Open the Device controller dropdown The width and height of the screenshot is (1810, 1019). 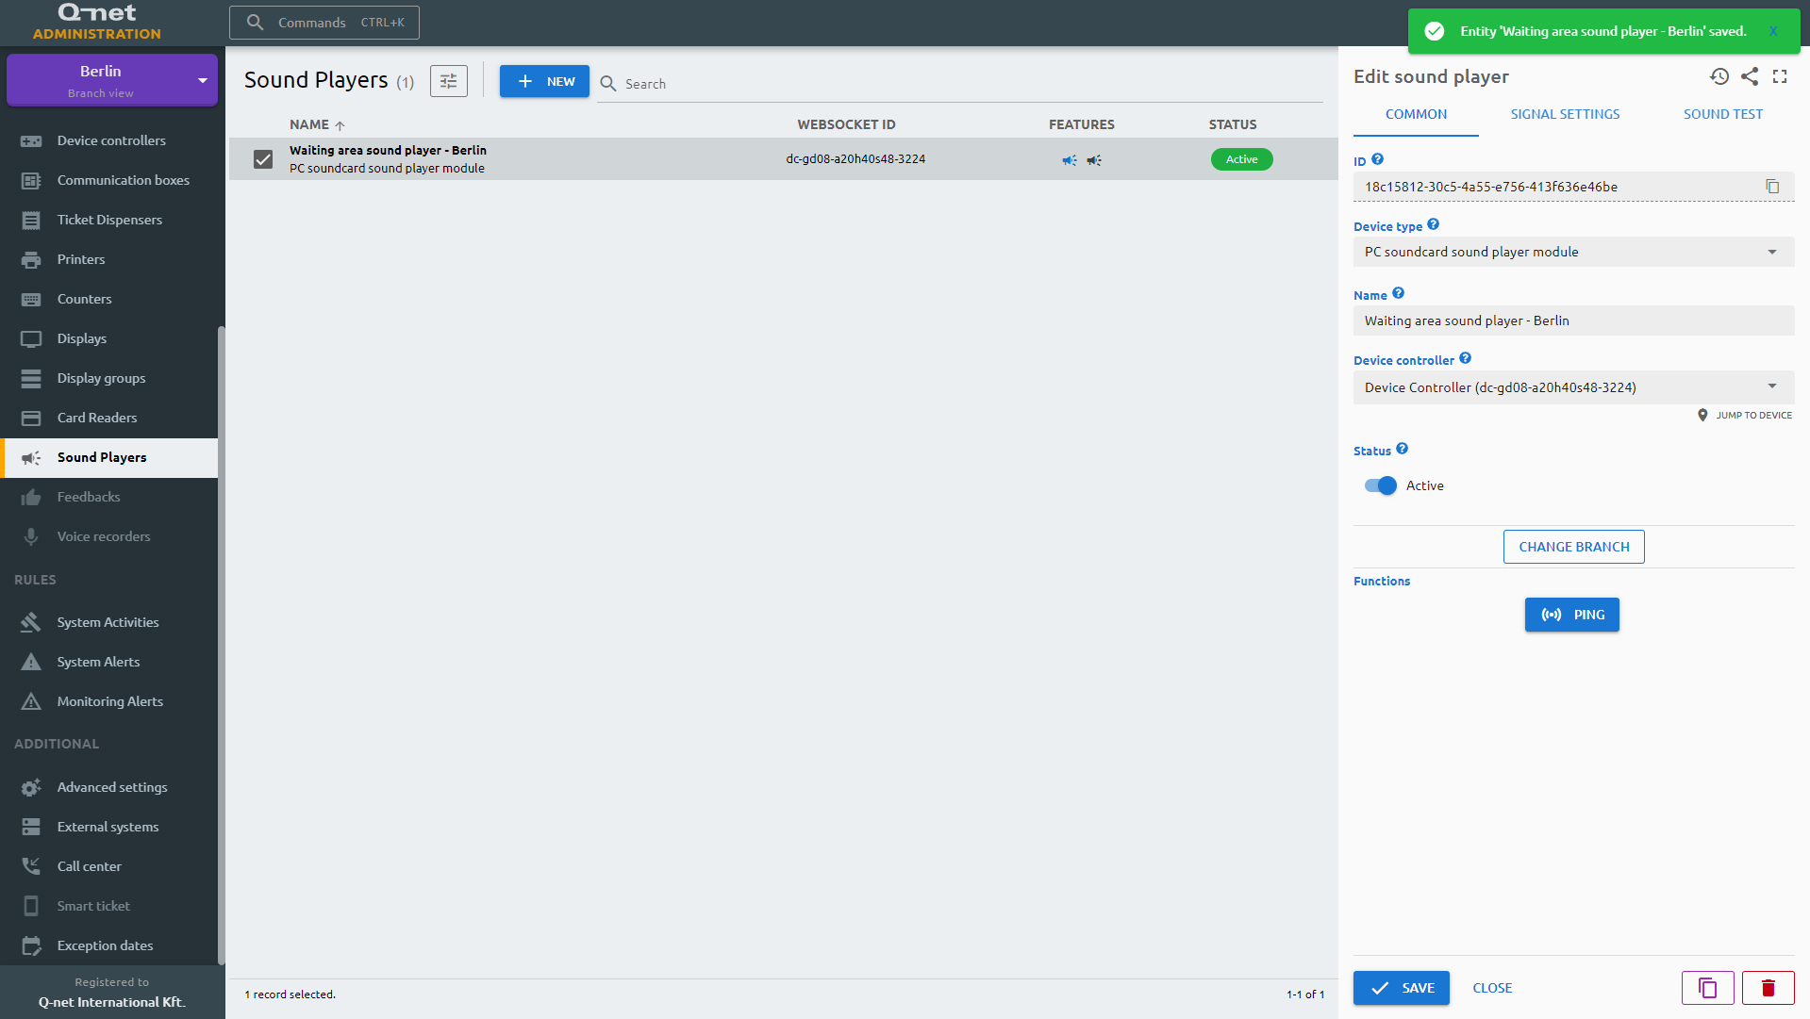(1573, 387)
